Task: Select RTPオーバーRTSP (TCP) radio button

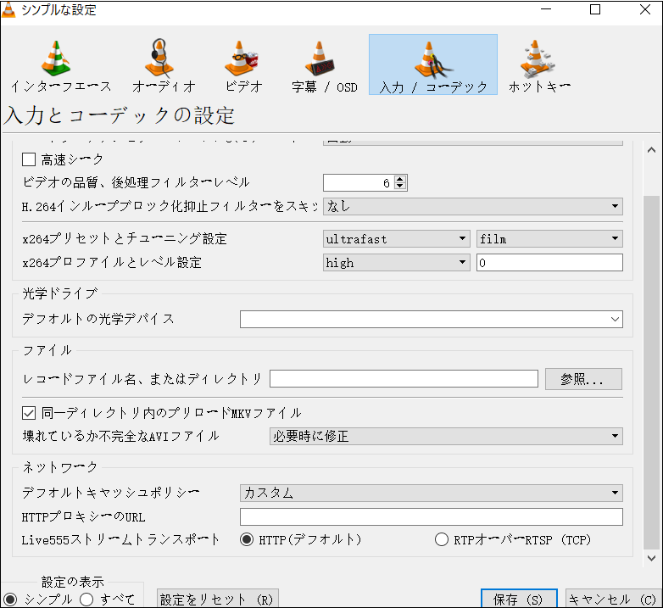Action: (441, 539)
